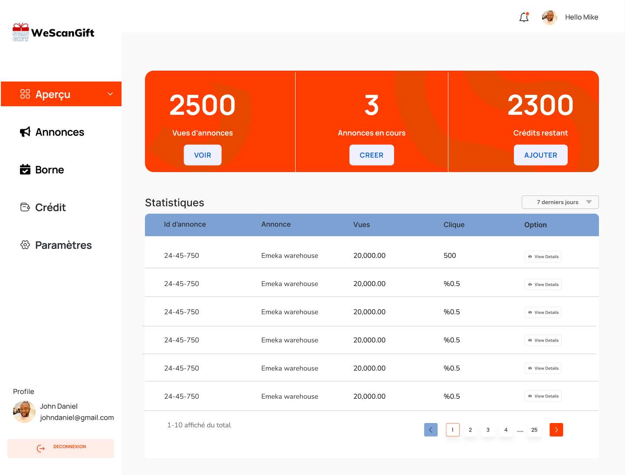Click the notification bell icon
This screenshot has height=475, width=625.
(524, 17)
